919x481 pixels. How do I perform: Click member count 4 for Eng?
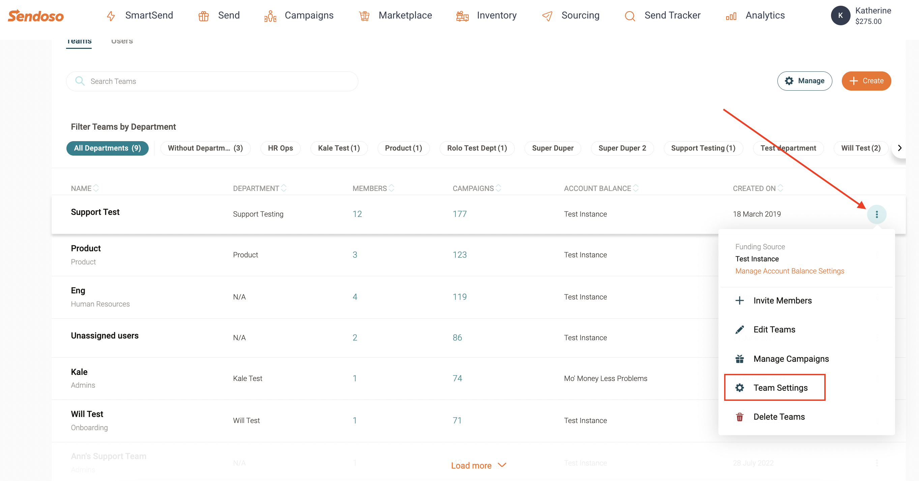coord(355,297)
